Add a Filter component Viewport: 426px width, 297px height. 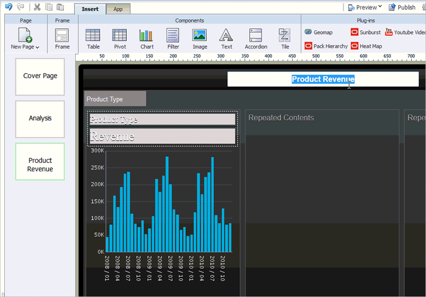173,39
